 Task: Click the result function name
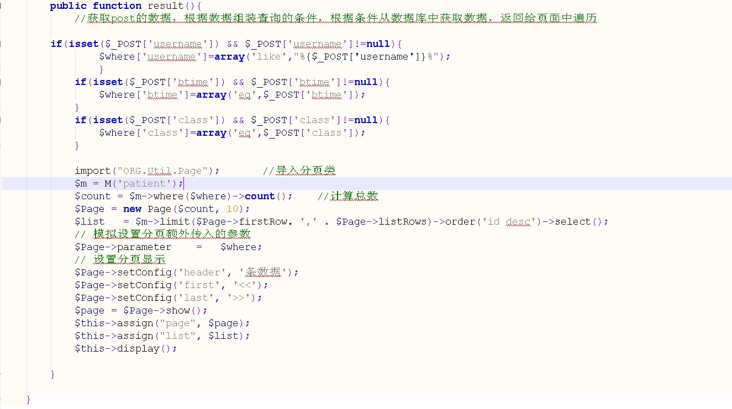pyautogui.click(x=165, y=6)
